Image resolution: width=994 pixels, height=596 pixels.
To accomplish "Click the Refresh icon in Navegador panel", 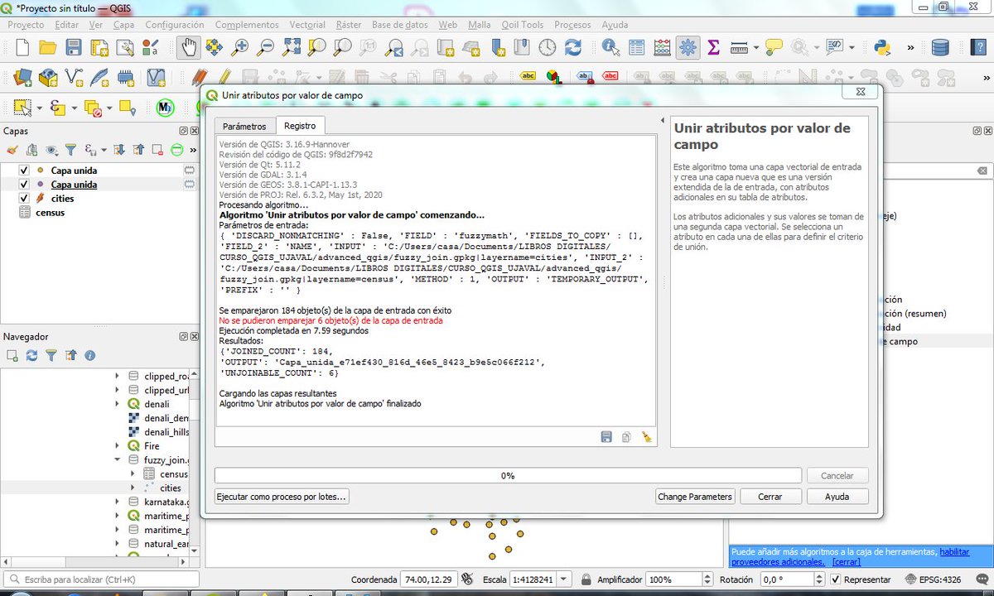I will [31, 355].
